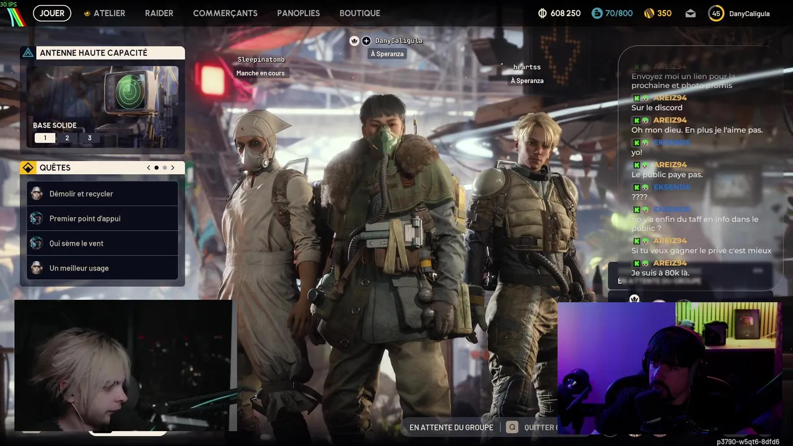This screenshot has height=446, width=793.
Task: Click chat message Sur le discord
Action: click(x=657, y=108)
